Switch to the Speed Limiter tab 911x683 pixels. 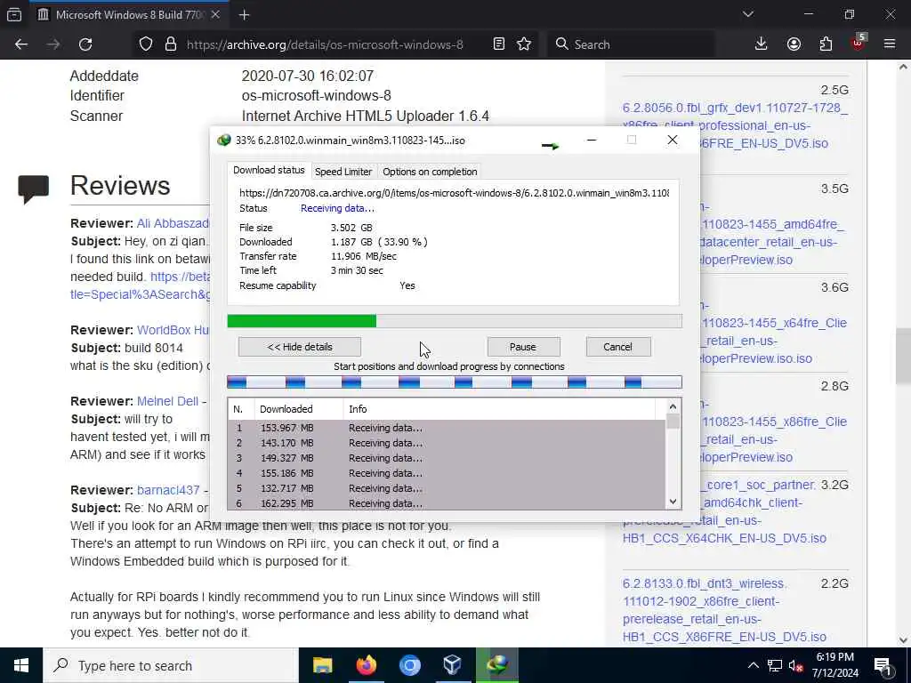(x=343, y=172)
